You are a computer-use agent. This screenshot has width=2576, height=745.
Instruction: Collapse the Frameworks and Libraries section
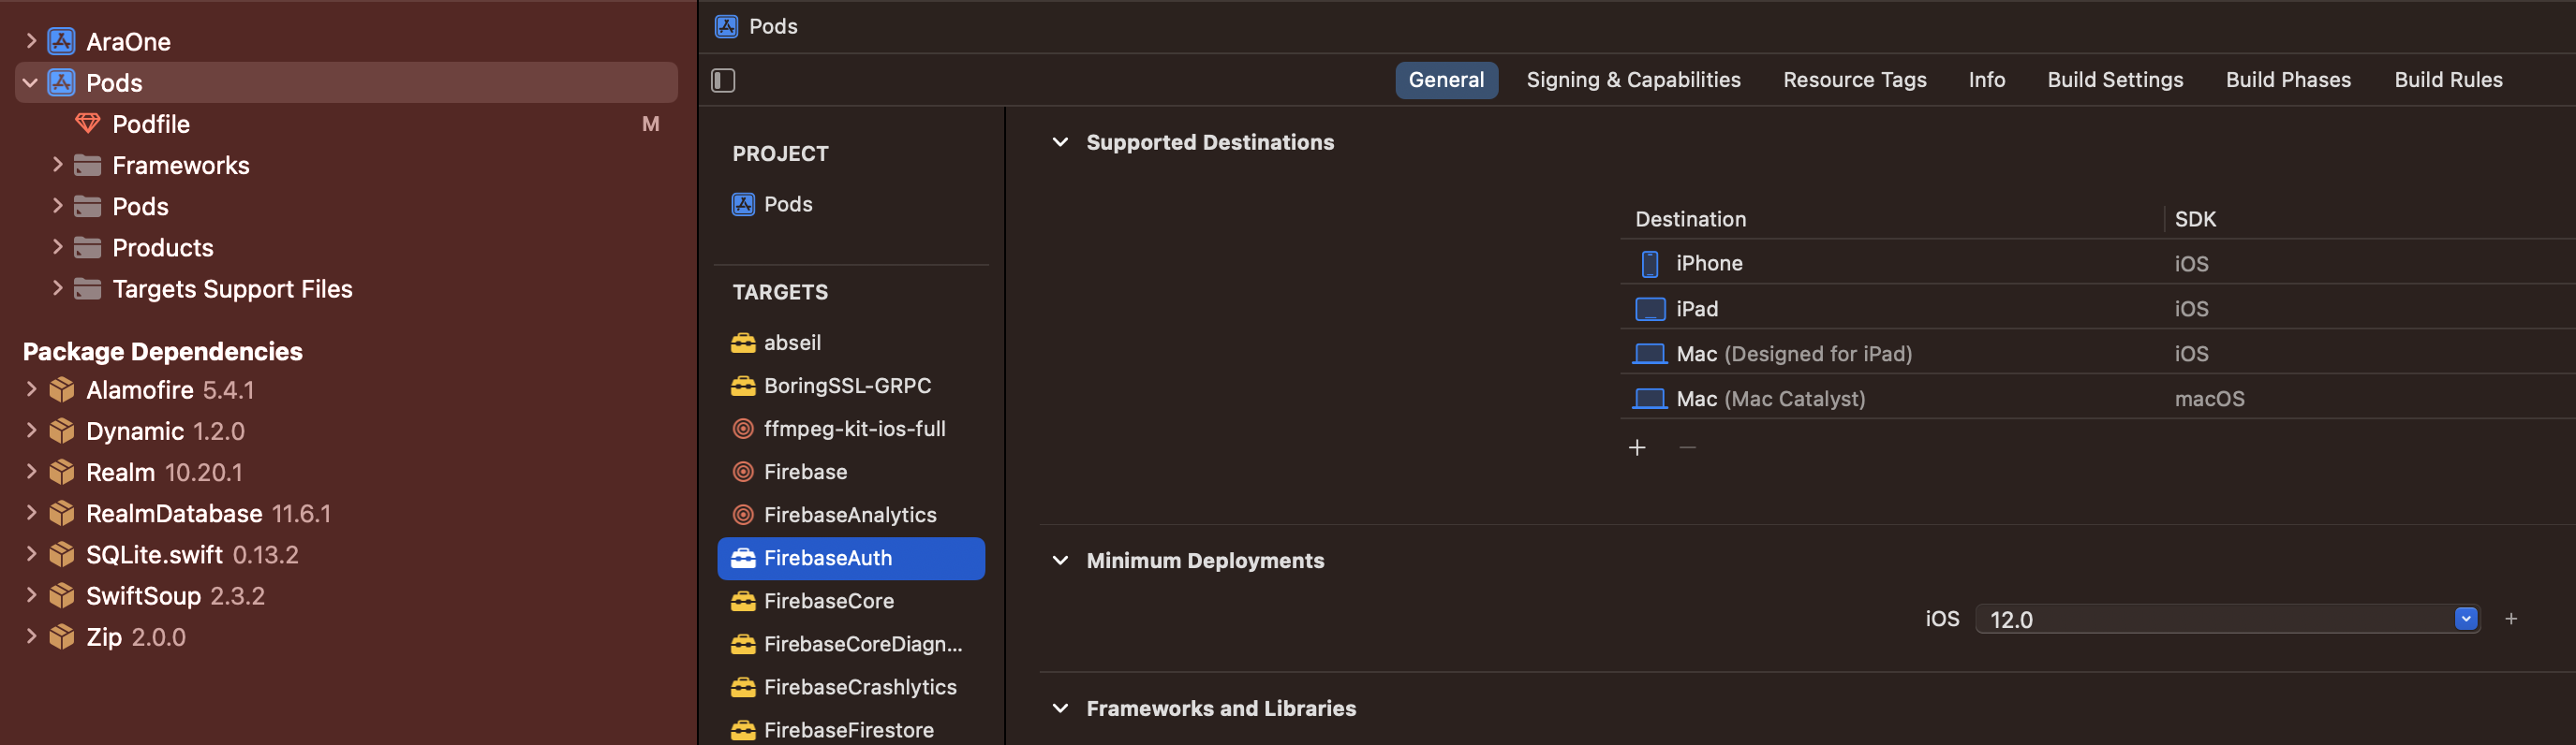tap(1060, 708)
